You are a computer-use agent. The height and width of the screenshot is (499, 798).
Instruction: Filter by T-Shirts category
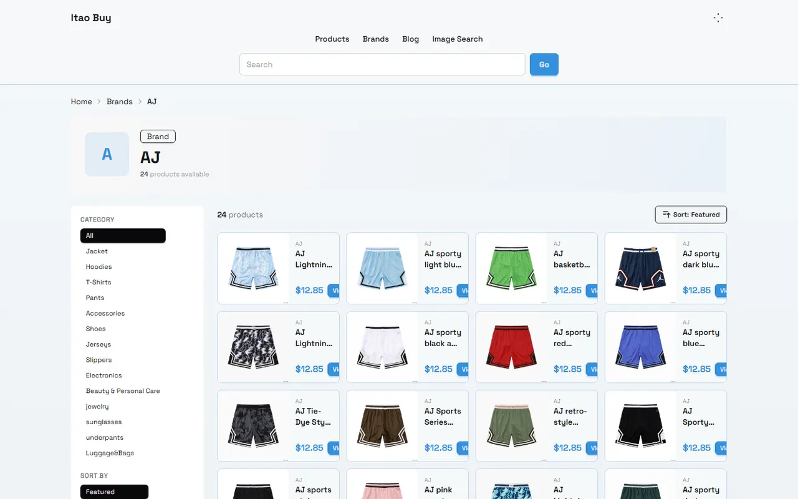99,283
